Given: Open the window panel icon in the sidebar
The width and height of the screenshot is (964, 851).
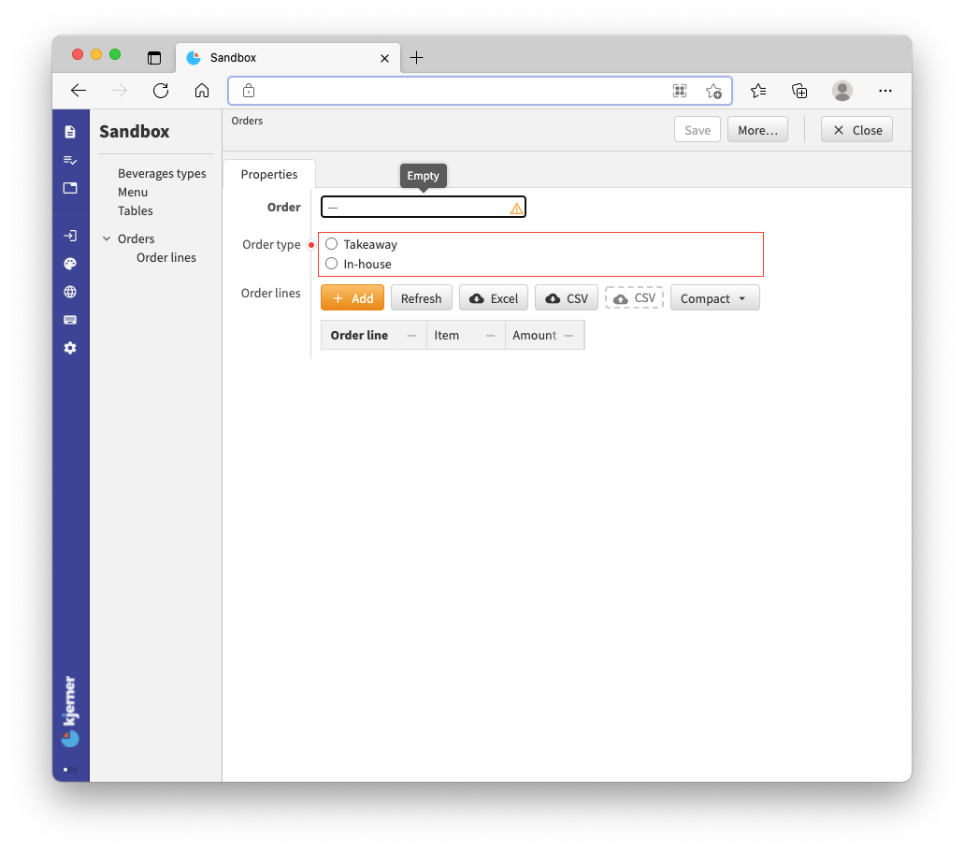Looking at the screenshot, I should 70,188.
